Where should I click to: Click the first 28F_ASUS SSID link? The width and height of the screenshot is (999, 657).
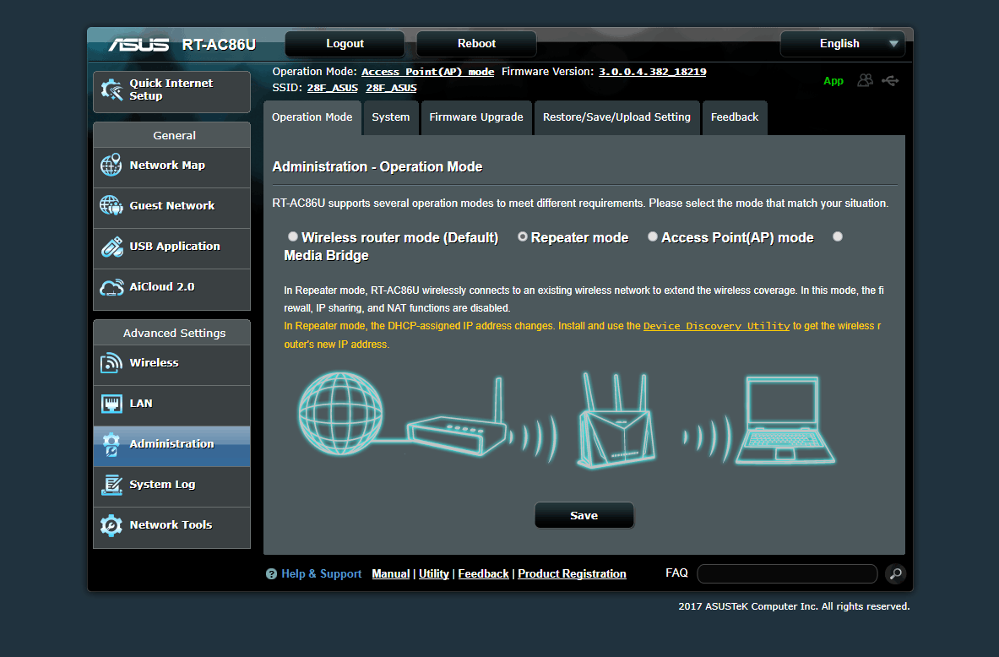pos(332,88)
